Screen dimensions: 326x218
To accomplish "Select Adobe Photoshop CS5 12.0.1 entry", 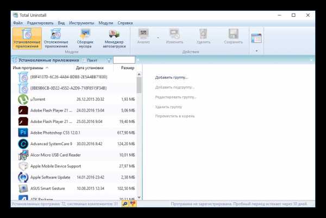I will (x=55, y=133).
